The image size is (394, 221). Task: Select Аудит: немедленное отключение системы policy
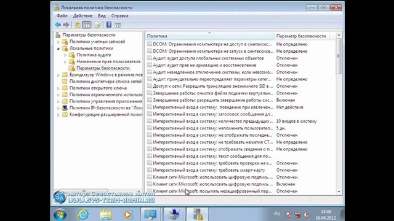click(x=213, y=72)
